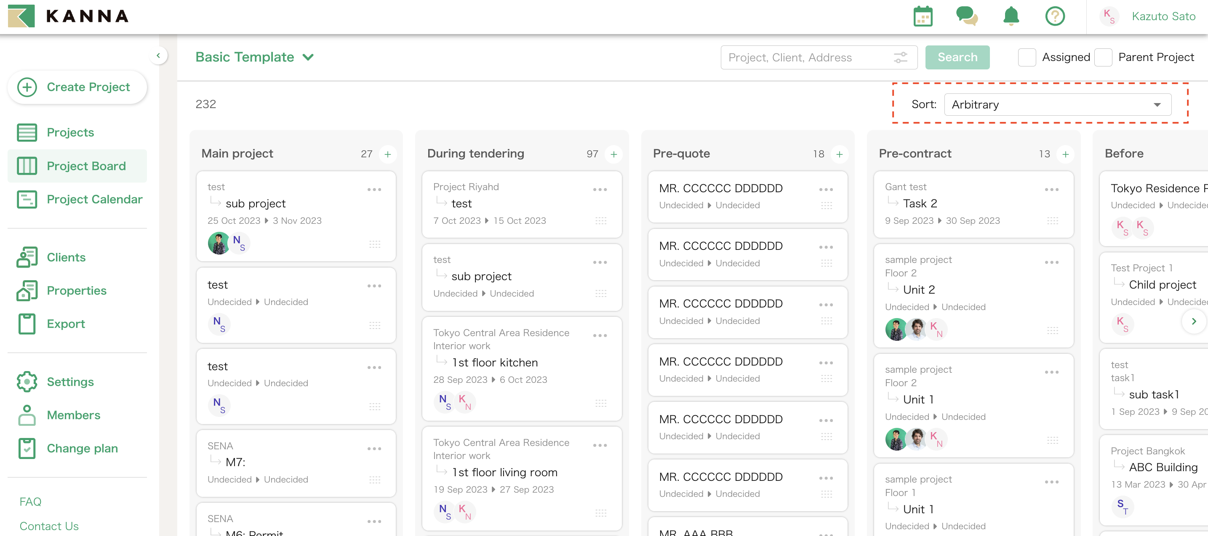Add card to Main project column
Screen dimensions: 1208x536
[388, 154]
